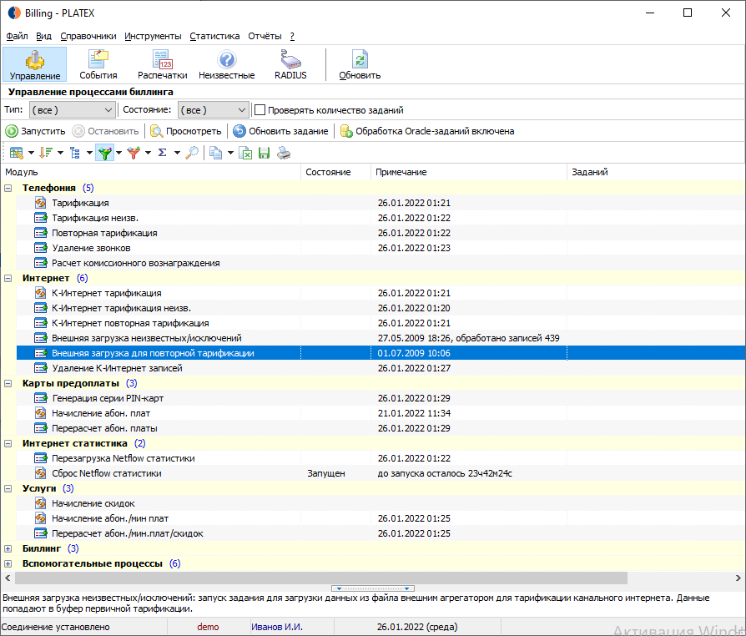Click the green floppy disk save icon
746x636 pixels.
[264, 153]
